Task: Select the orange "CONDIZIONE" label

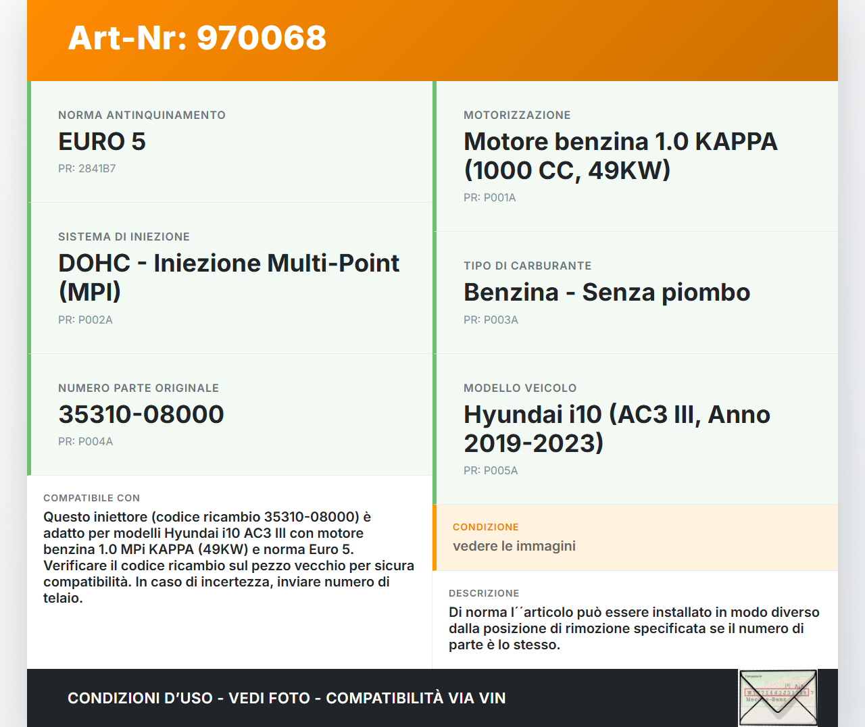Action: (x=486, y=527)
